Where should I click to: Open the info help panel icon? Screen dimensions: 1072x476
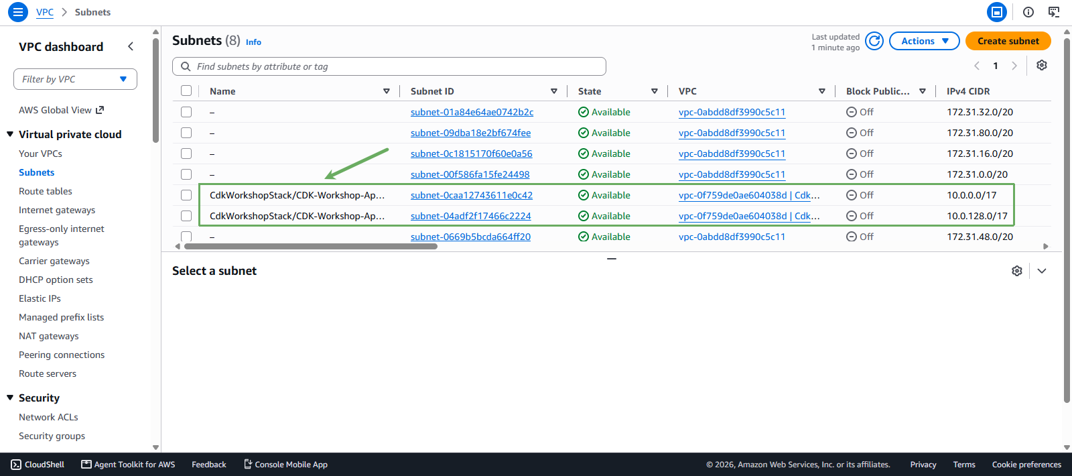[x=1028, y=12]
